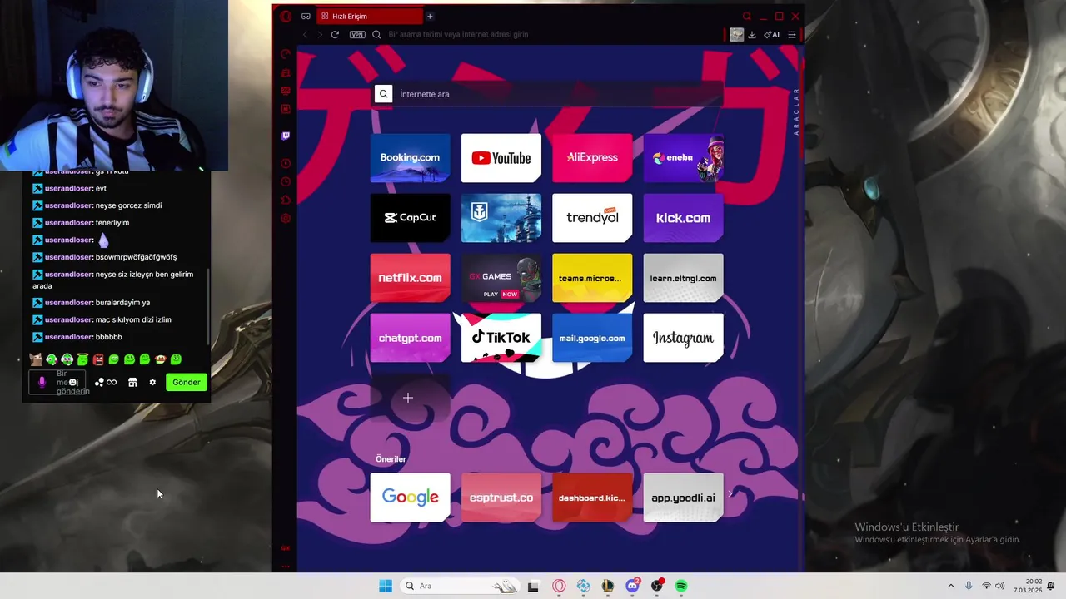Open the Opera GX menu logo

click(286, 16)
